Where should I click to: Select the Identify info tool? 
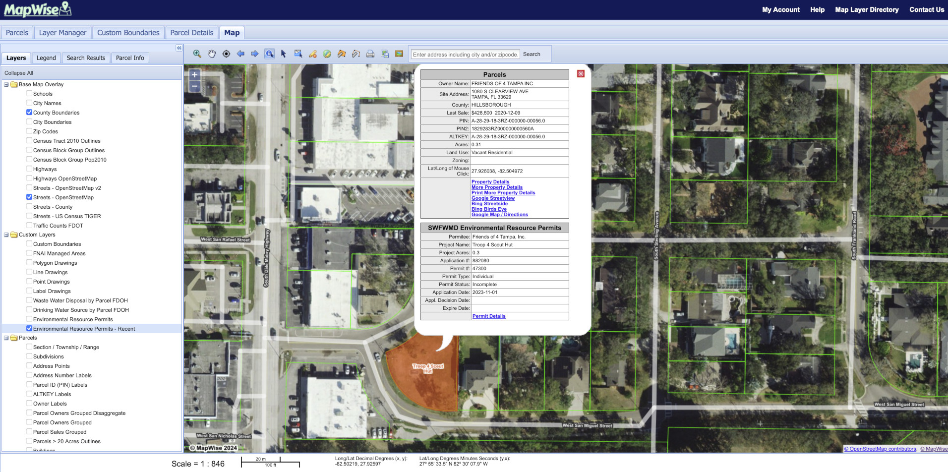pyautogui.click(x=269, y=54)
